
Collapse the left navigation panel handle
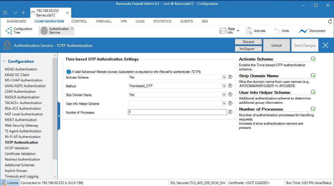59,116
